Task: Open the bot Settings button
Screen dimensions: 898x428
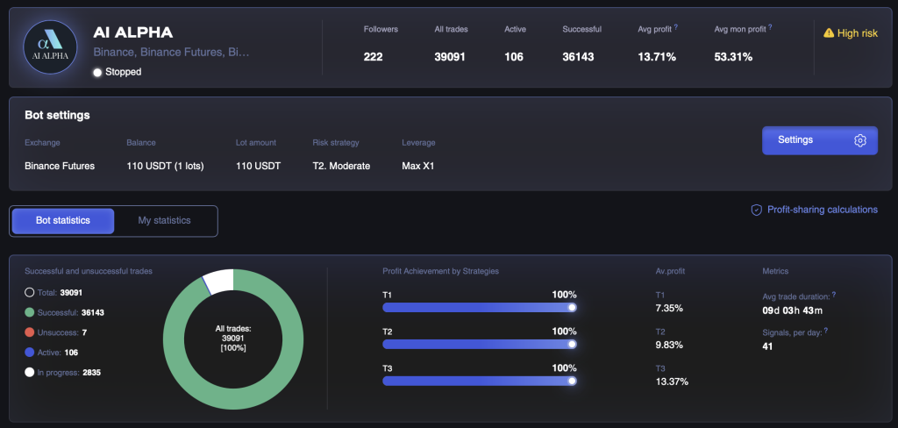Action: point(820,140)
